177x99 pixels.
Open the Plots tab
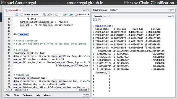pos(16,95)
